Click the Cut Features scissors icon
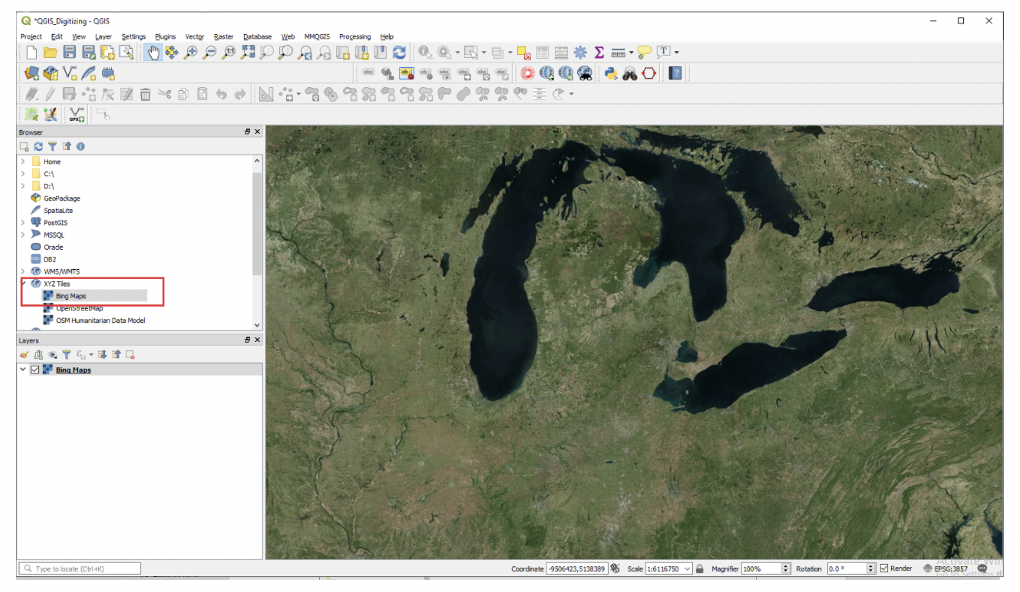1020x592 pixels. 164,94
